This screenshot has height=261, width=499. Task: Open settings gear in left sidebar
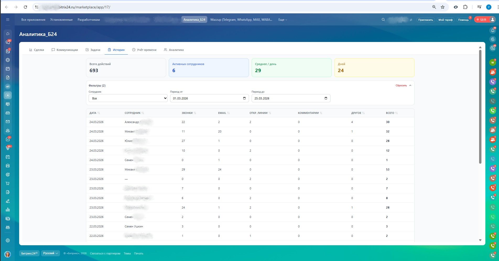click(8, 241)
